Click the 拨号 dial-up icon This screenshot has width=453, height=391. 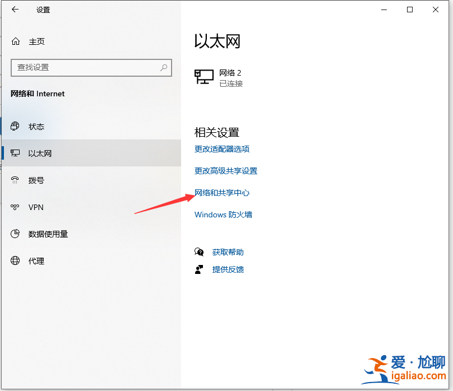coord(16,180)
